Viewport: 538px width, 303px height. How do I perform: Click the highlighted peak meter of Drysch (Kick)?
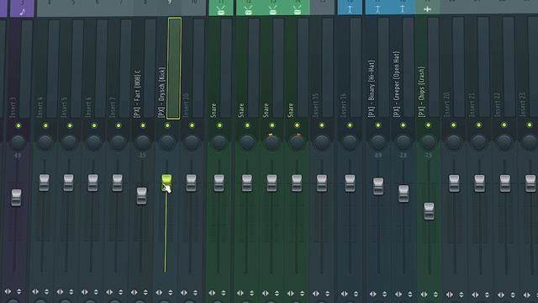(x=174, y=68)
